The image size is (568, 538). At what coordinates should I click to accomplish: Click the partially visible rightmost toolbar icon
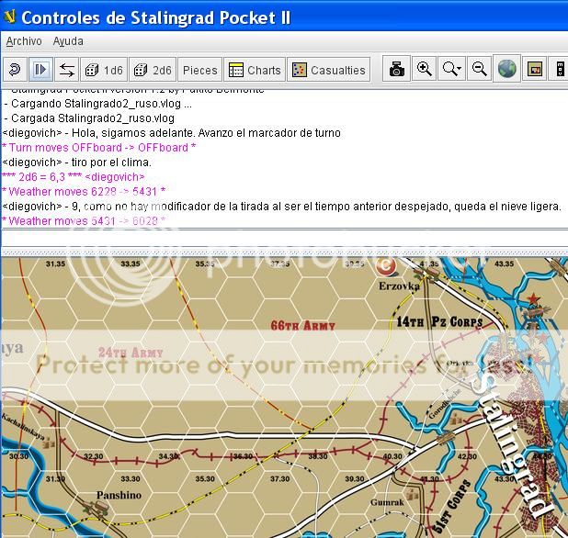[559, 69]
